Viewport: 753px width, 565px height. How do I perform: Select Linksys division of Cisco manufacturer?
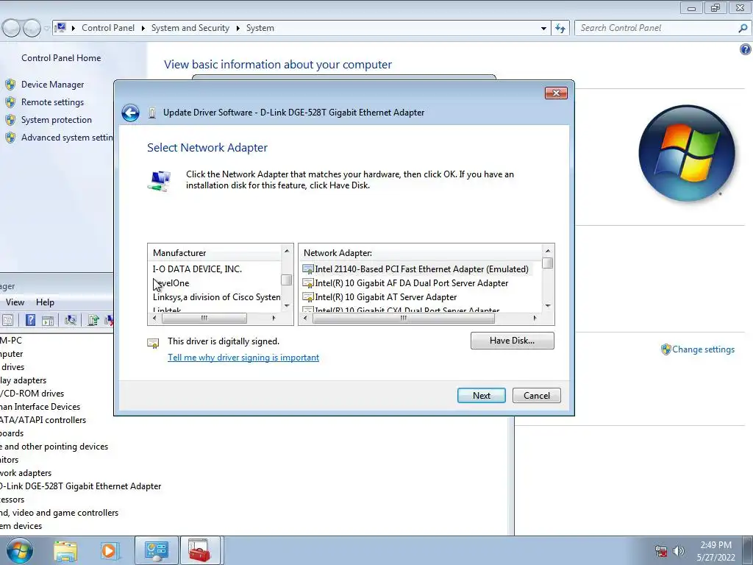click(x=217, y=297)
